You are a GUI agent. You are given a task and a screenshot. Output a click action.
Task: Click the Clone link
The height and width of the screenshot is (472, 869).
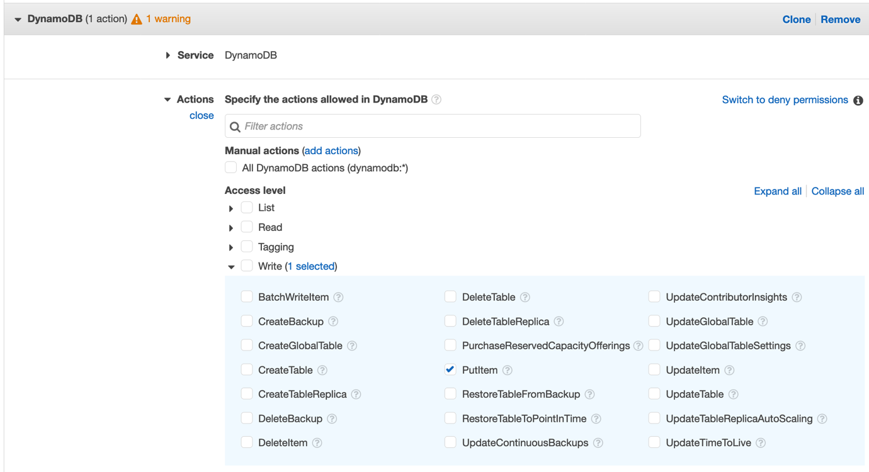click(796, 20)
